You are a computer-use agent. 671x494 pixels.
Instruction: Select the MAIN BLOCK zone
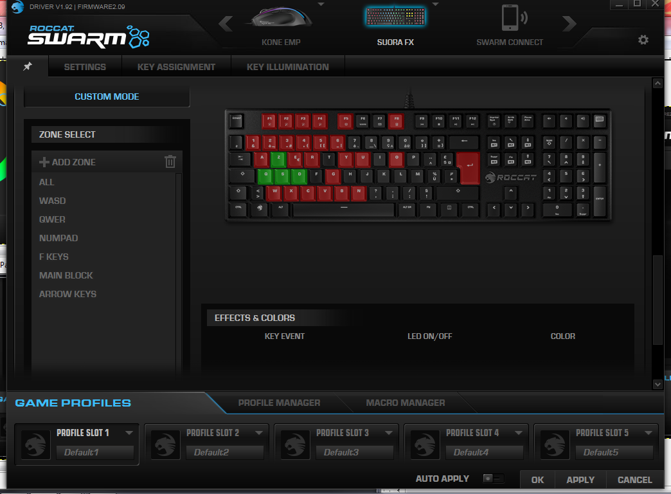(66, 275)
